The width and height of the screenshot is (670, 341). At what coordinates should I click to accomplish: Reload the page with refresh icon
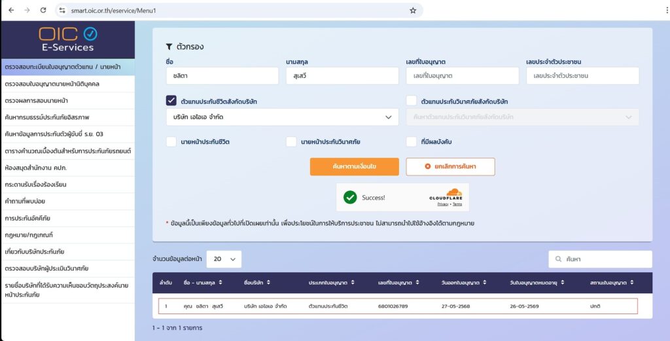coord(43,10)
